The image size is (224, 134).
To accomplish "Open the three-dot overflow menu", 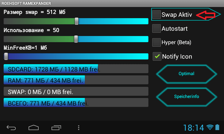I will click(x=79, y=127).
